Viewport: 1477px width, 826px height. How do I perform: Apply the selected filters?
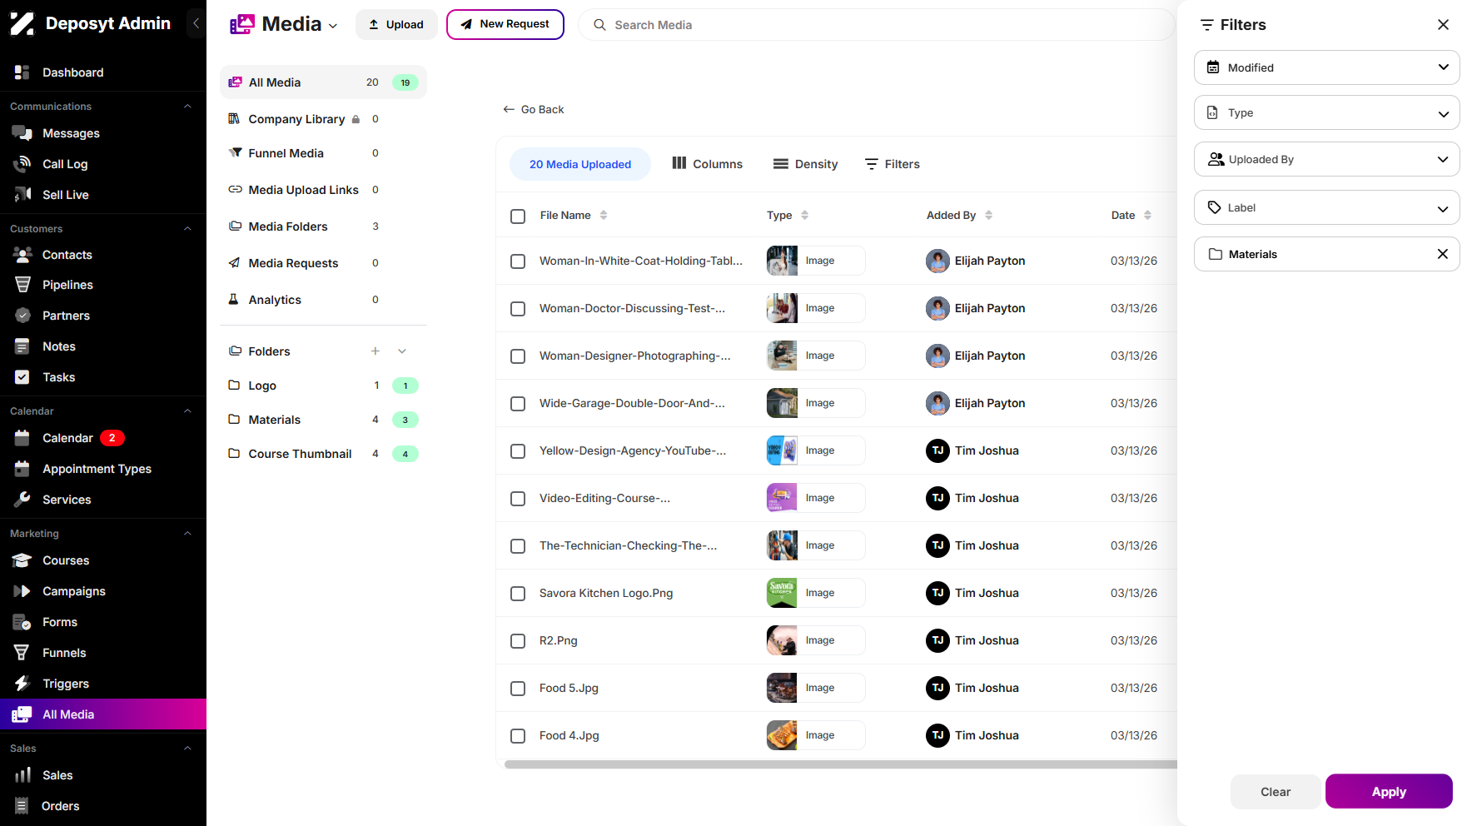(1389, 792)
